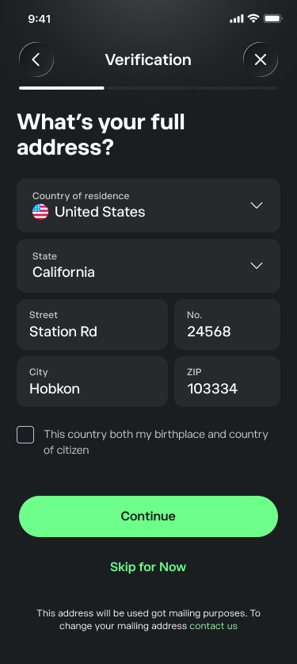Edit the Street field with Station Rd
The height and width of the screenshot is (664, 297).
point(92,324)
